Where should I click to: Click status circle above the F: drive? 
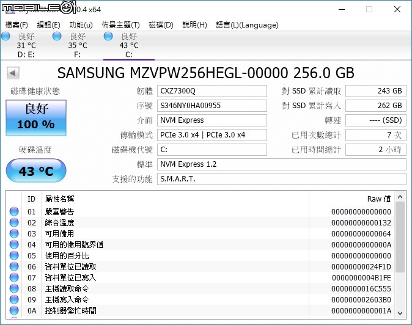(x=57, y=37)
